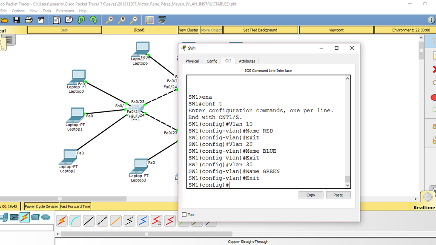
Task: Toggle the Top checkbox in SW1 window
Action: coord(184,214)
